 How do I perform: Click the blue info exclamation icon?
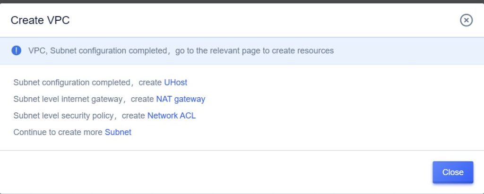click(17, 51)
